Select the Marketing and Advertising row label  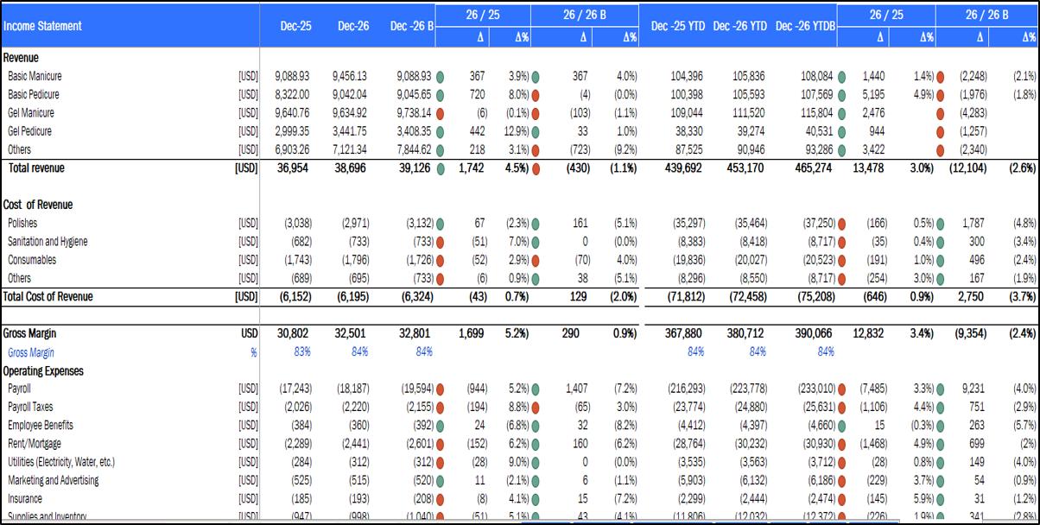[x=53, y=480]
